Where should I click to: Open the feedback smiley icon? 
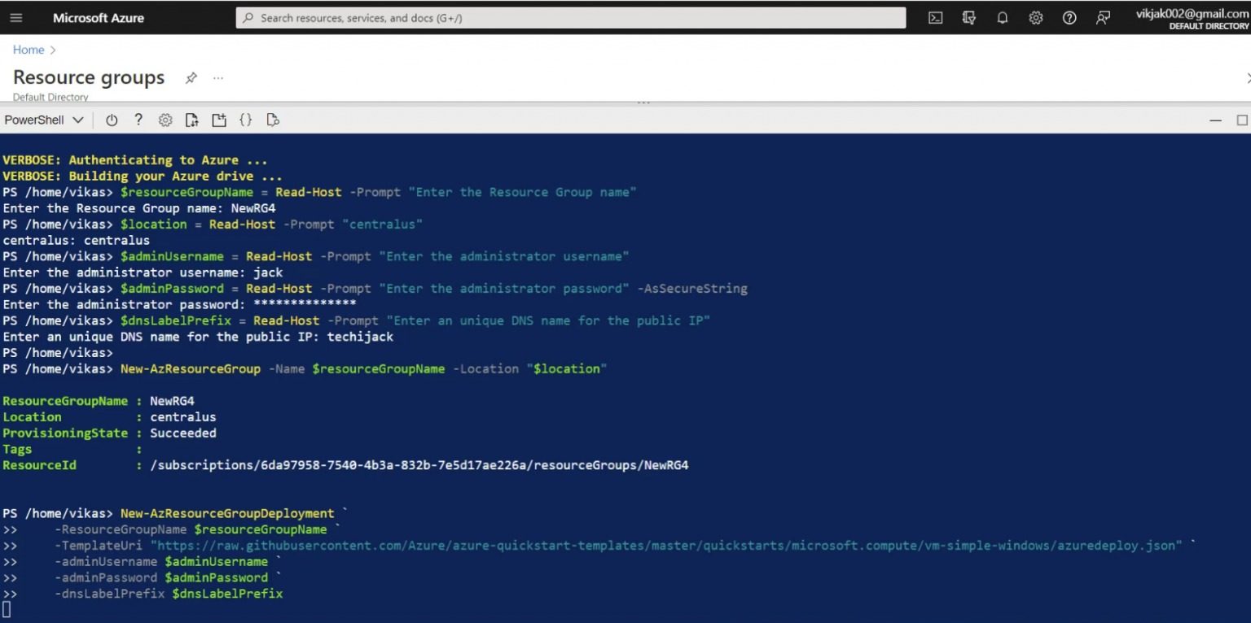pos(1103,17)
